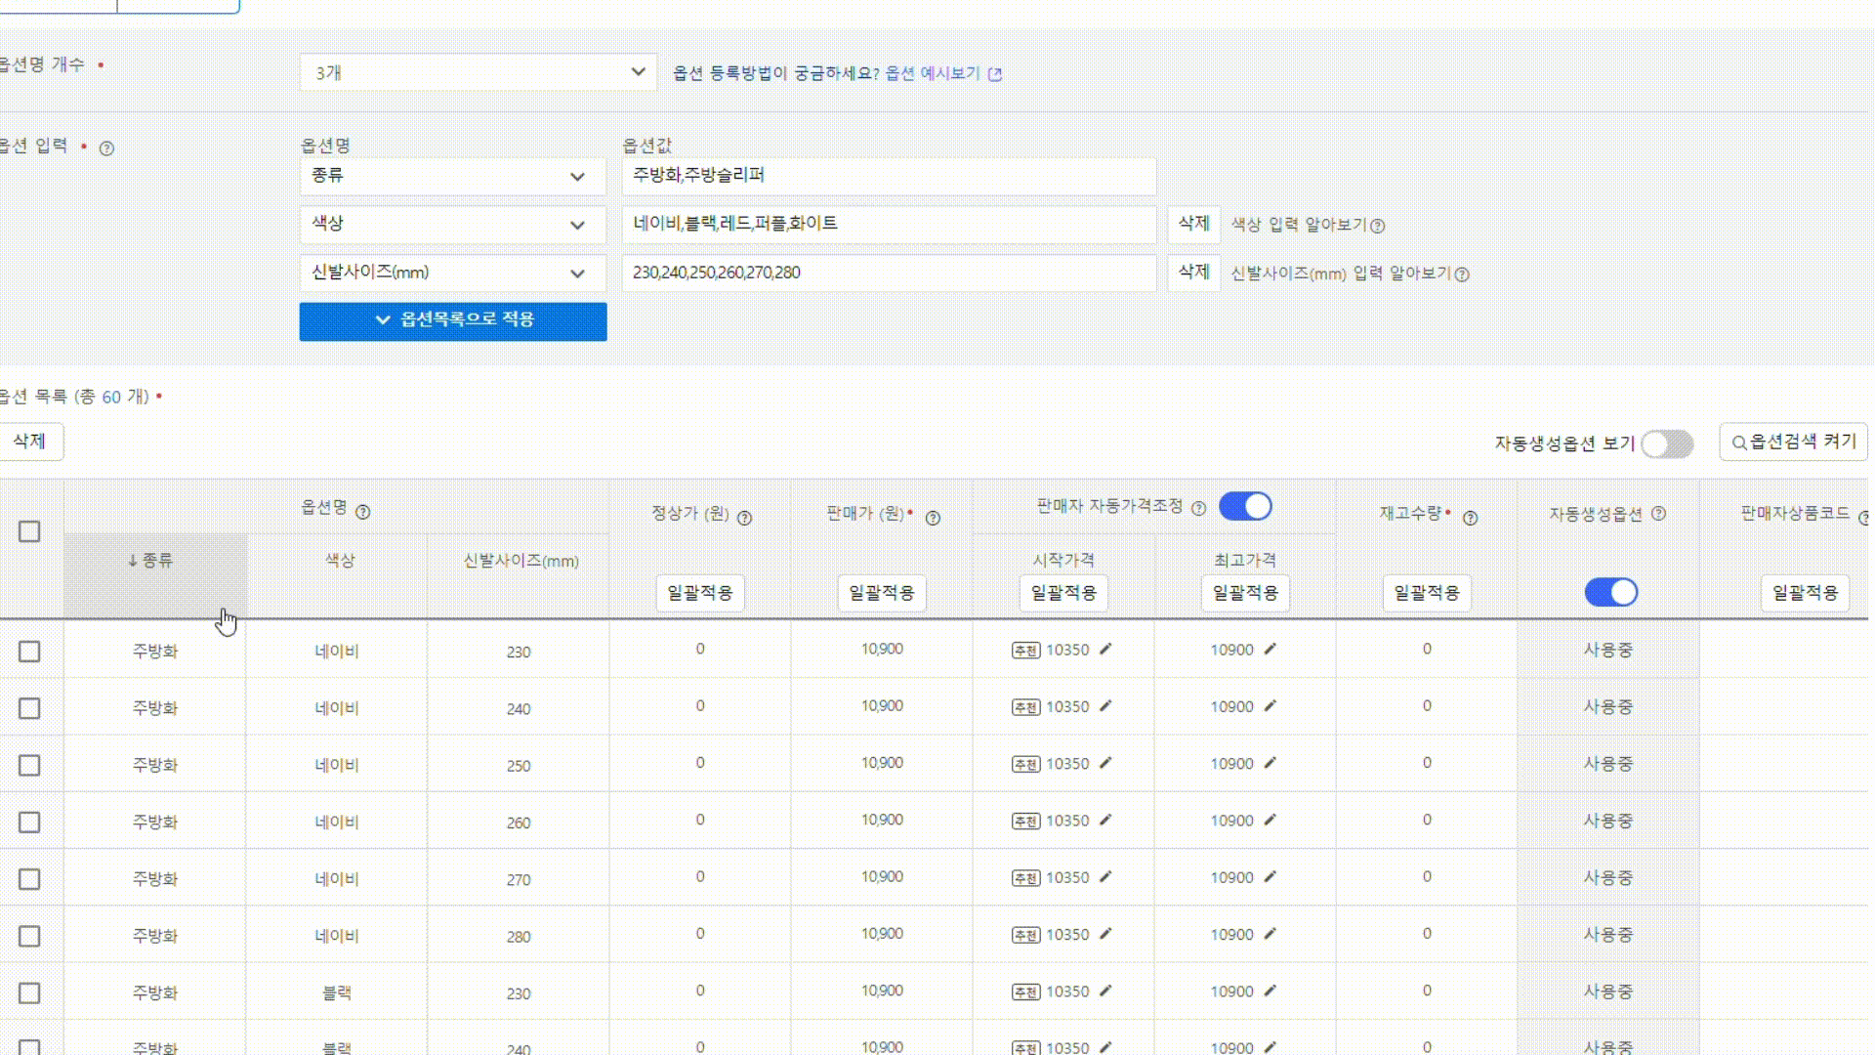The width and height of the screenshot is (1875, 1055).
Task: Sort by 종류 column header
Action: (x=151, y=561)
